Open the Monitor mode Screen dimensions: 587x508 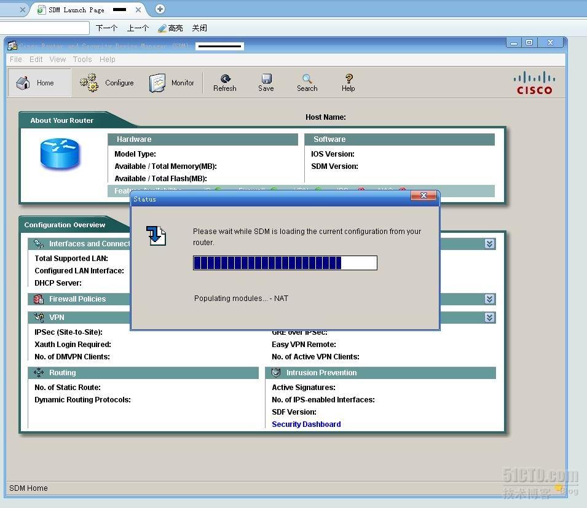(x=171, y=83)
